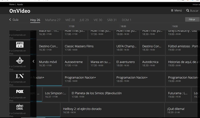Select El aventurero 18:00 program
Screen dimensions: 200x118
pos(127,63)
